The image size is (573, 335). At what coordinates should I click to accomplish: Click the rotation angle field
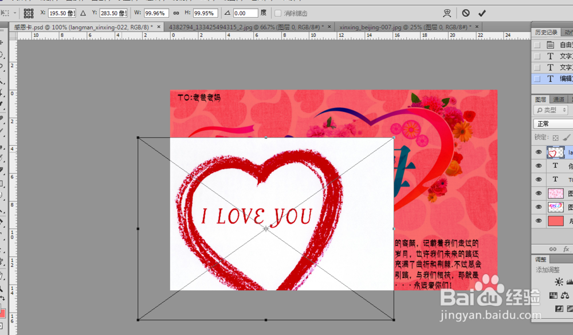pos(245,13)
